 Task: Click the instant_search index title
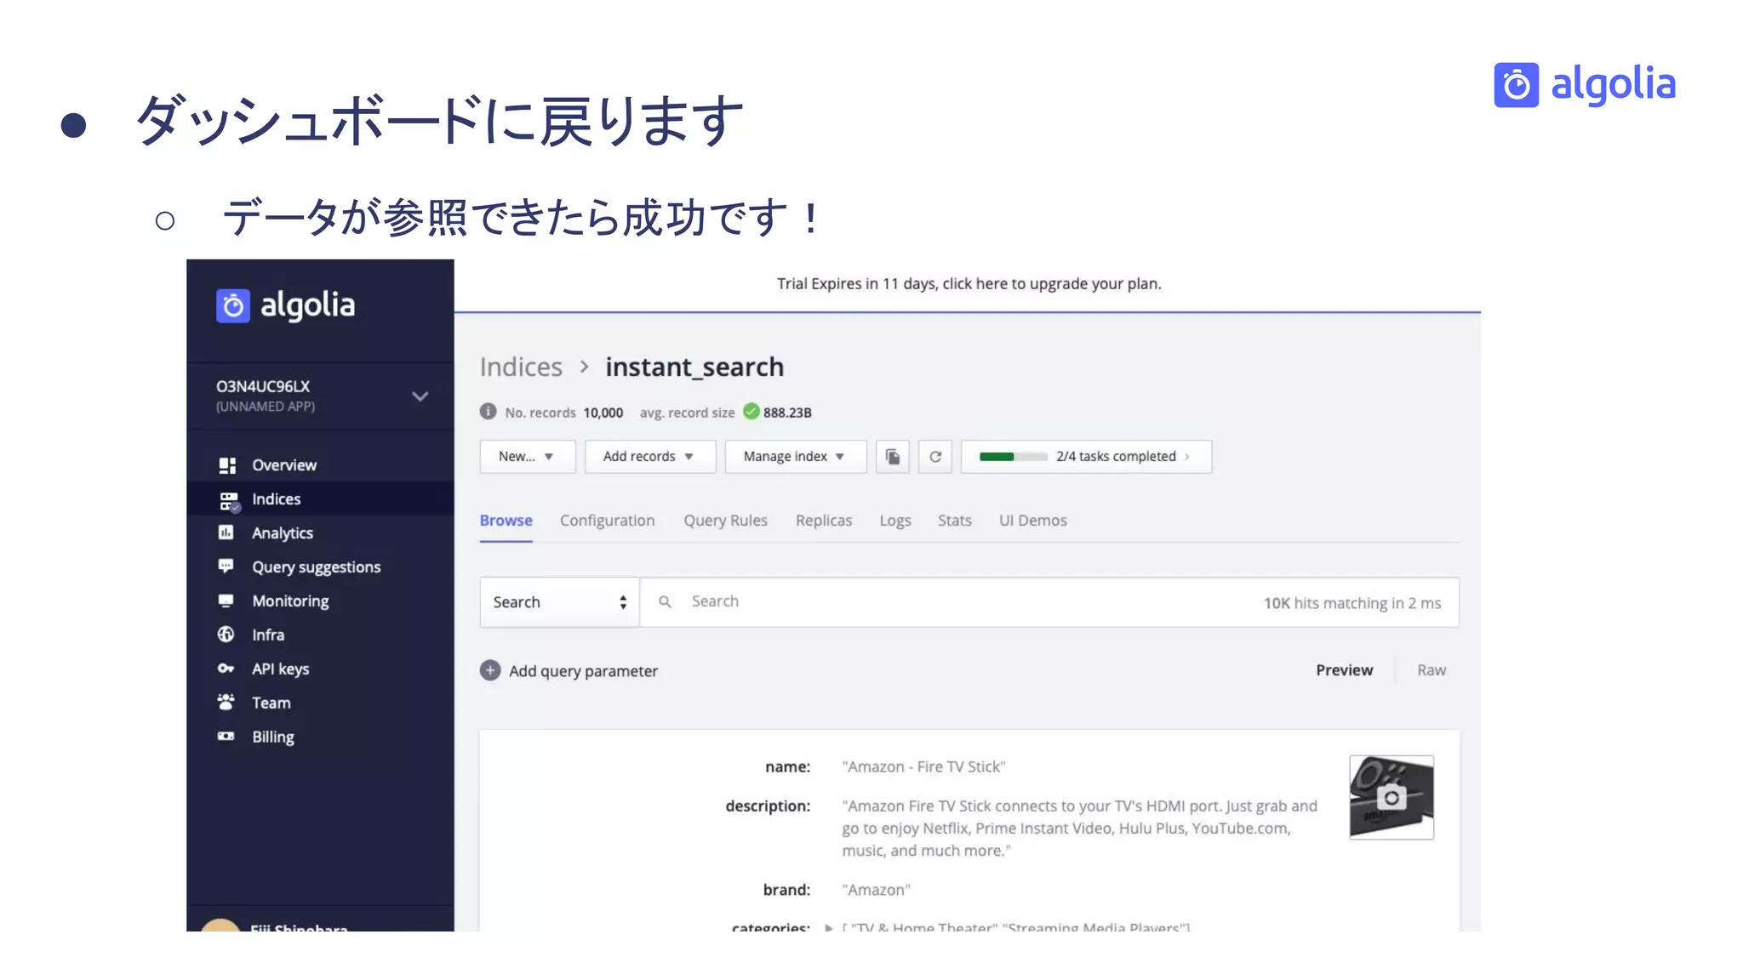click(694, 367)
